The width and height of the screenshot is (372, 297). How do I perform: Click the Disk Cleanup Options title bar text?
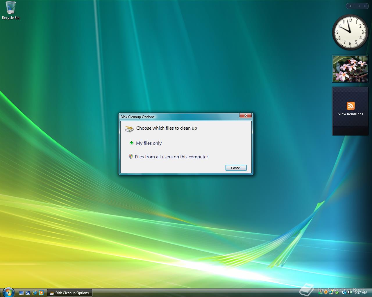point(137,117)
